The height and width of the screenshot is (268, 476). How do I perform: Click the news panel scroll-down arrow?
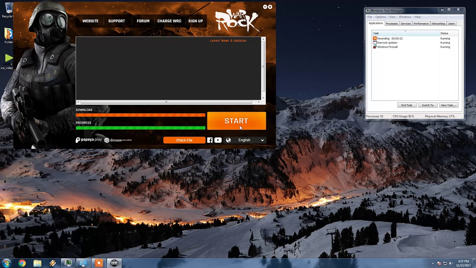tap(263, 98)
